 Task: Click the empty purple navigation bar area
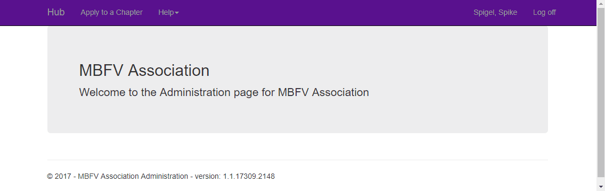(x=324, y=12)
